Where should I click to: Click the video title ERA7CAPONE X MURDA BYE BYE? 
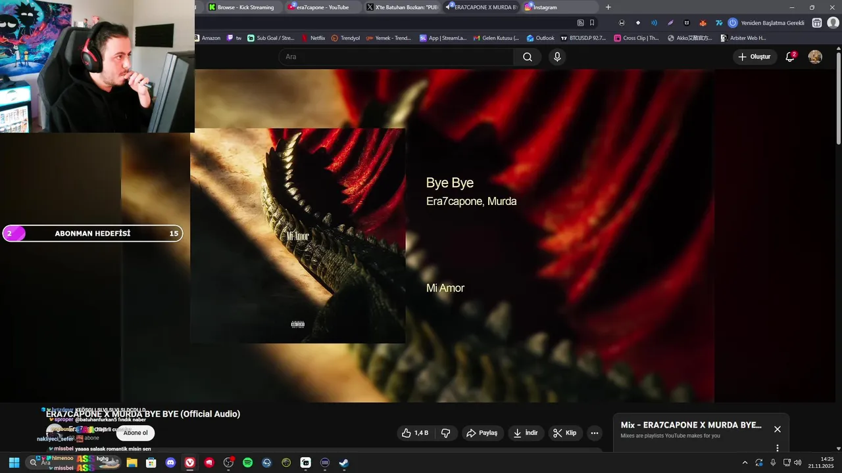pos(143,414)
